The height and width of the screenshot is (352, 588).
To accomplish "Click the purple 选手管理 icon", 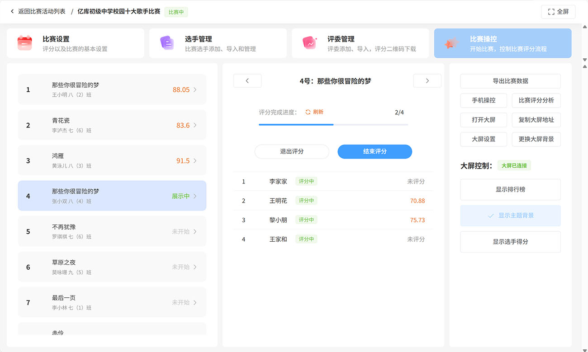I will 167,43.
